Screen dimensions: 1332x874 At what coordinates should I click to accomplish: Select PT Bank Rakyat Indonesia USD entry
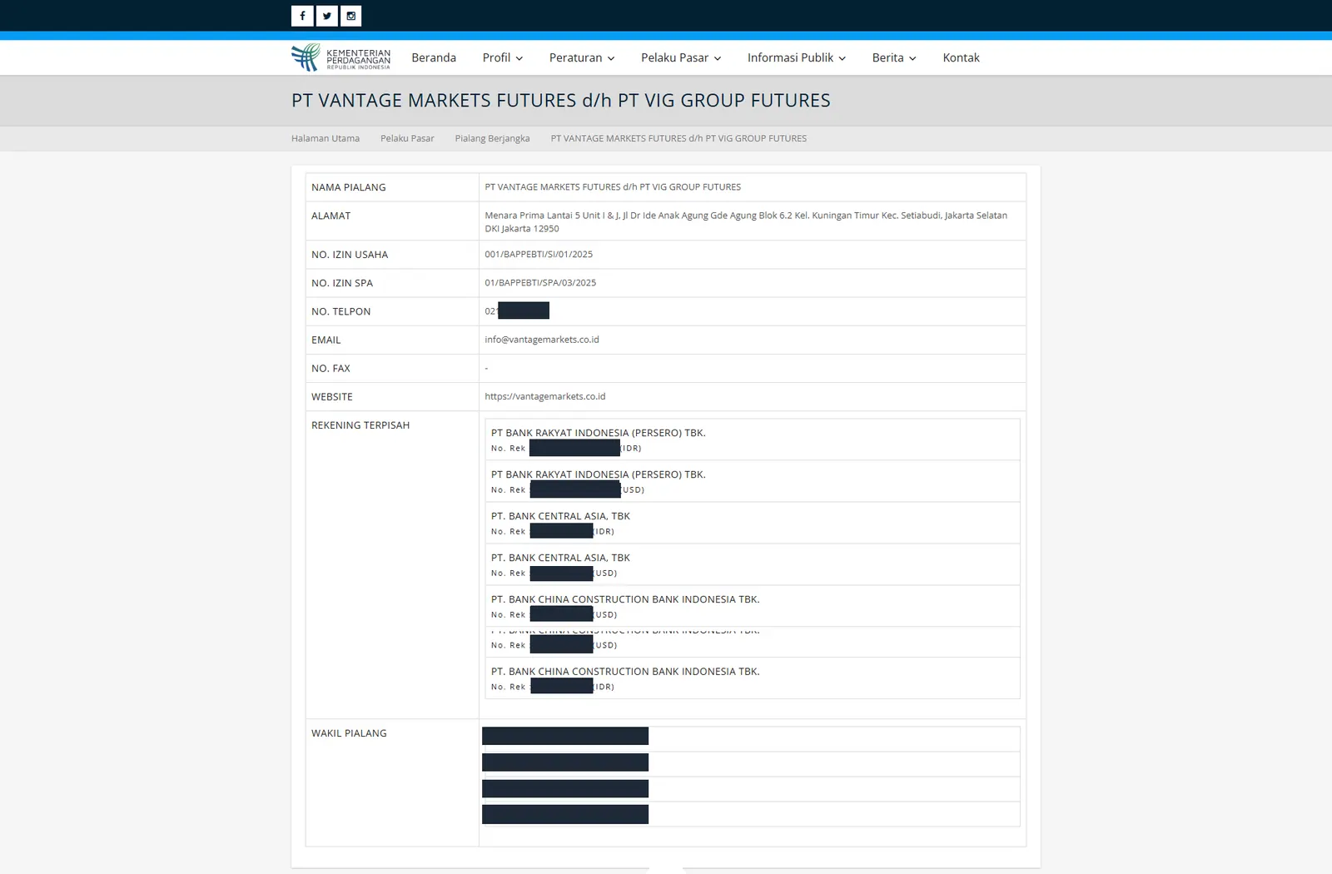click(x=753, y=481)
